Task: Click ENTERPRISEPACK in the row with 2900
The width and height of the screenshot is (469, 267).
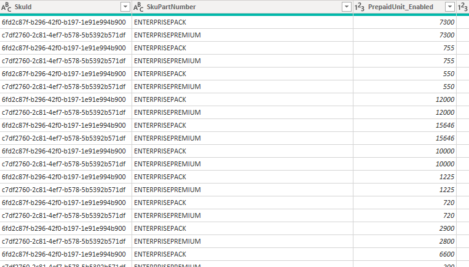Action: [160, 228]
